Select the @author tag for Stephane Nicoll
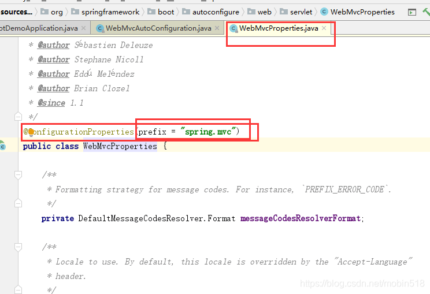Image resolution: width=430 pixels, height=294 pixels. [54, 59]
